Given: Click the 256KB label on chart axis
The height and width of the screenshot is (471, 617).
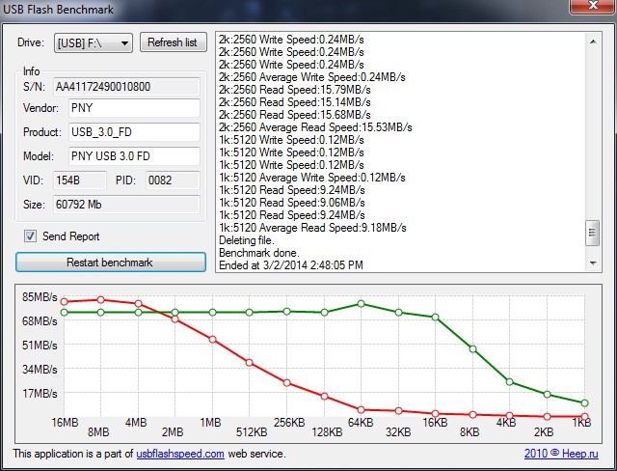Looking at the screenshot, I should click(289, 423).
